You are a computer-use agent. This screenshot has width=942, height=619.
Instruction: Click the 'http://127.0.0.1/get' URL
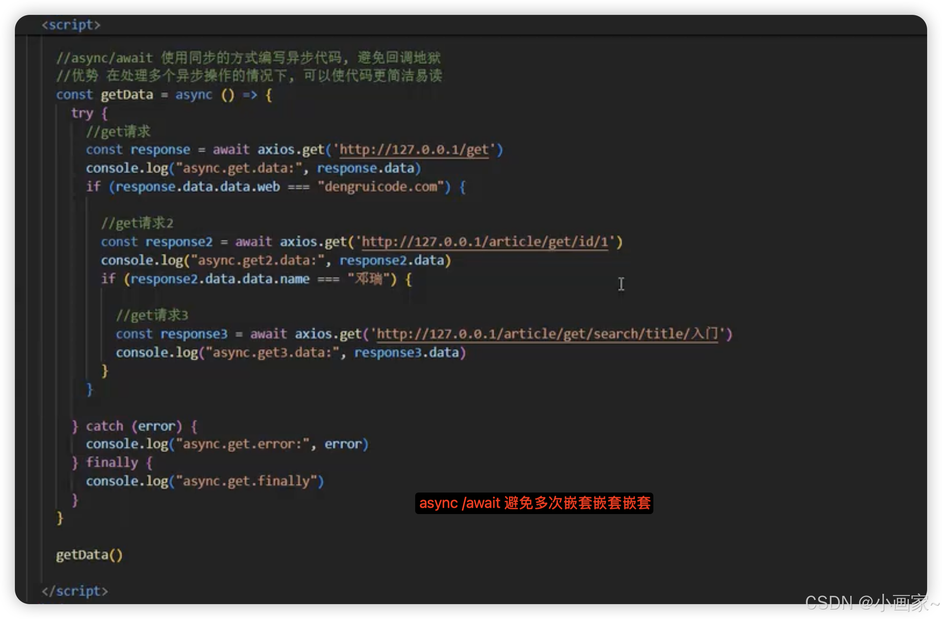[x=414, y=150]
